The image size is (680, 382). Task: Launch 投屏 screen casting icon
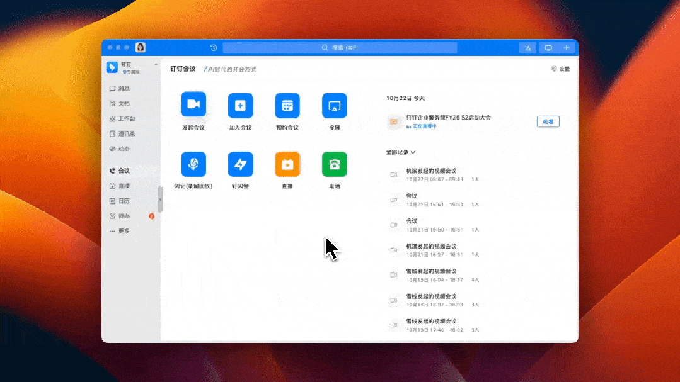pos(334,105)
